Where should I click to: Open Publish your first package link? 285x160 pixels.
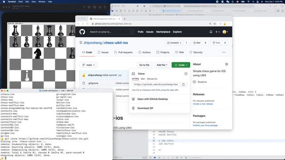(205, 125)
